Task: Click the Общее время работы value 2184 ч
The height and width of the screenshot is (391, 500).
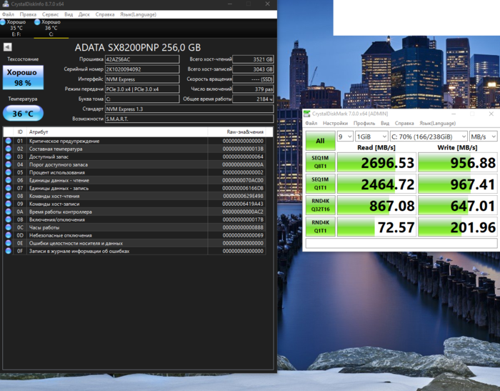Action: click(x=253, y=99)
